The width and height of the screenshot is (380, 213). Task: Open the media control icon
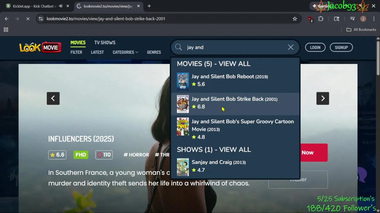point(352,19)
